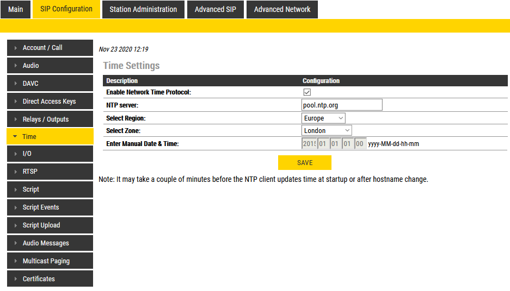Image resolution: width=510 pixels, height=291 pixels.
Task: Click the arrow icon next to RTSP
Action: point(16,172)
